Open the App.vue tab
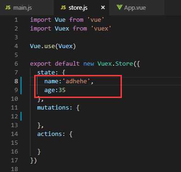The image size is (181, 172). click(x=137, y=7)
